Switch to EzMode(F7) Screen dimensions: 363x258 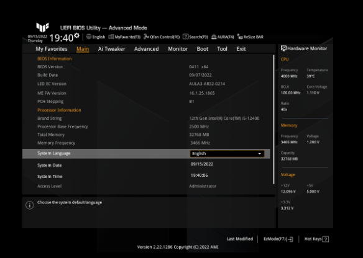tap(278, 239)
